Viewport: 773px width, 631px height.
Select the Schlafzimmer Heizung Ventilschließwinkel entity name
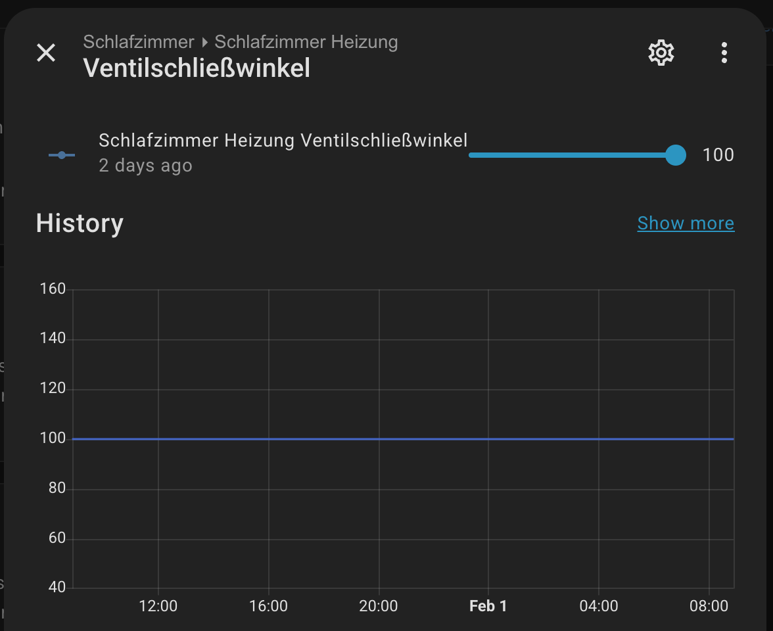coord(283,140)
